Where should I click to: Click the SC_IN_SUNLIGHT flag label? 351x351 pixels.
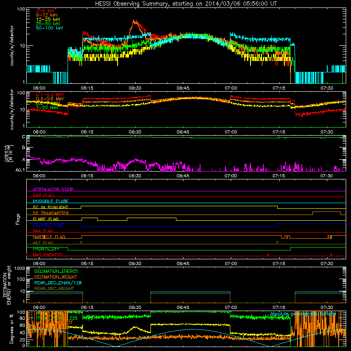(x=50, y=207)
